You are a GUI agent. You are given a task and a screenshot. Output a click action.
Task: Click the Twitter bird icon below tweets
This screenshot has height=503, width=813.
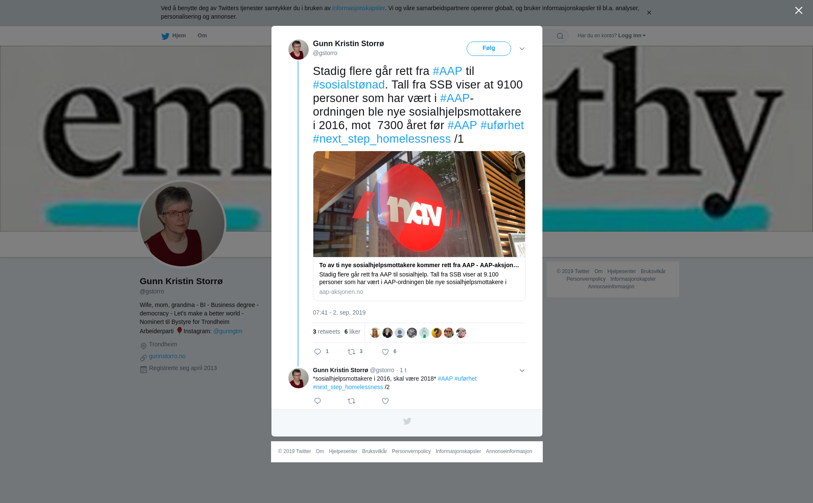tap(407, 421)
